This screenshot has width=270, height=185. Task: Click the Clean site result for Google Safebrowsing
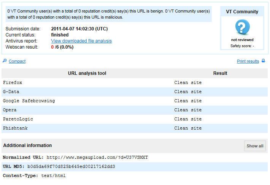point(188,101)
